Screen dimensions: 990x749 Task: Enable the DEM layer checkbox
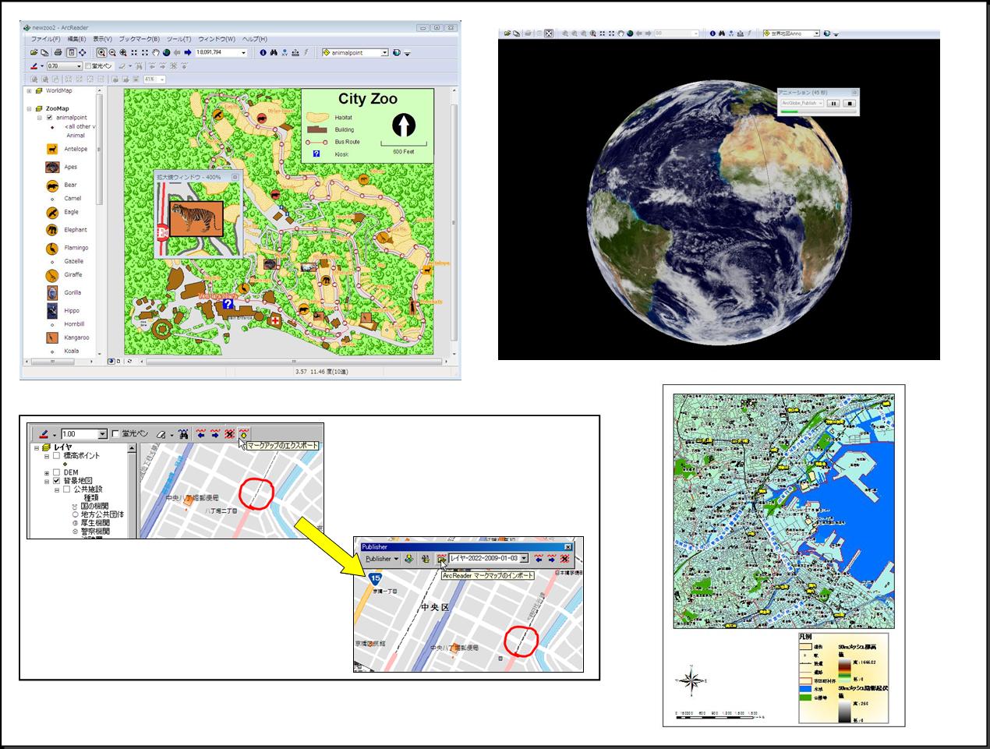(x=56, y=472)
